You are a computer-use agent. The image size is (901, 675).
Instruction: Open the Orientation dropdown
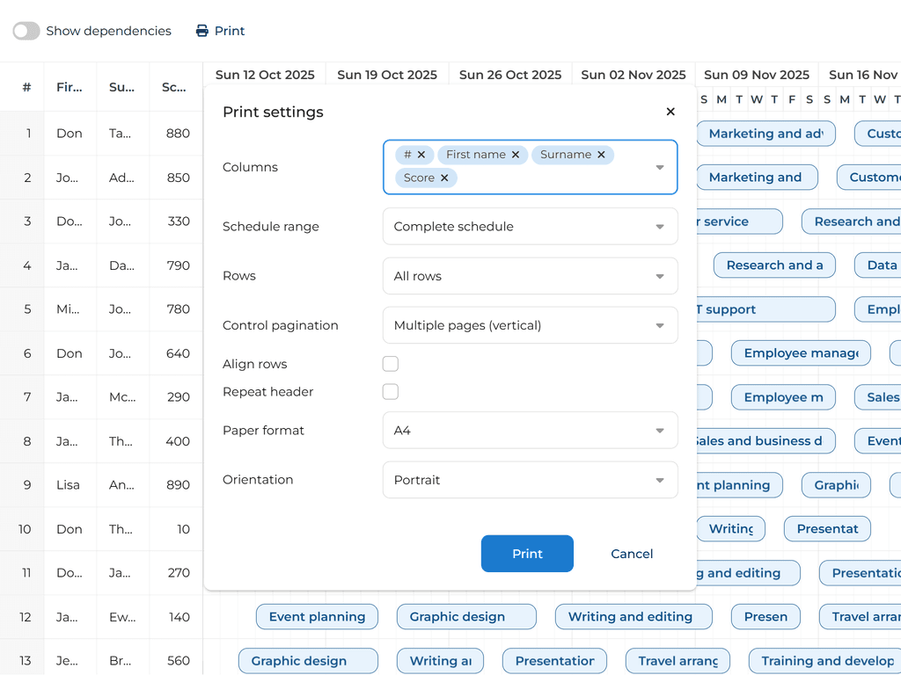pos(530,480)
